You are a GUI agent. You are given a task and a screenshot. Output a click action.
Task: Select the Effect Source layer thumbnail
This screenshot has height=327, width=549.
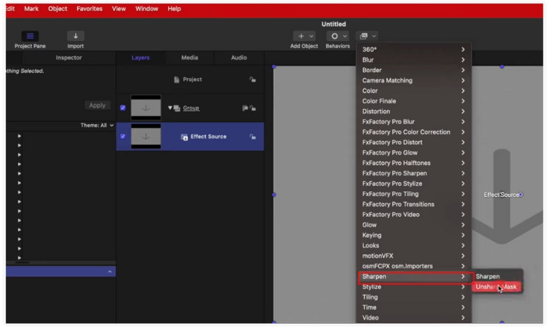point(145,136)
